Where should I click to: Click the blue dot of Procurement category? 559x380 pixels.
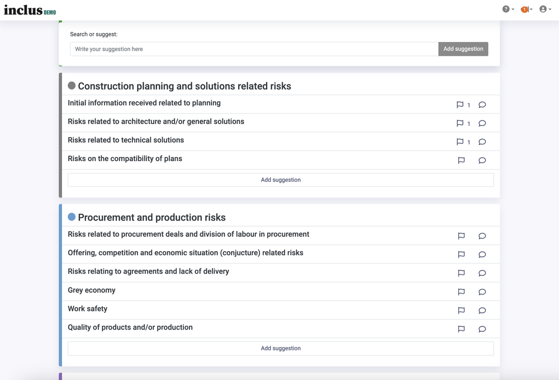[72, 217]
